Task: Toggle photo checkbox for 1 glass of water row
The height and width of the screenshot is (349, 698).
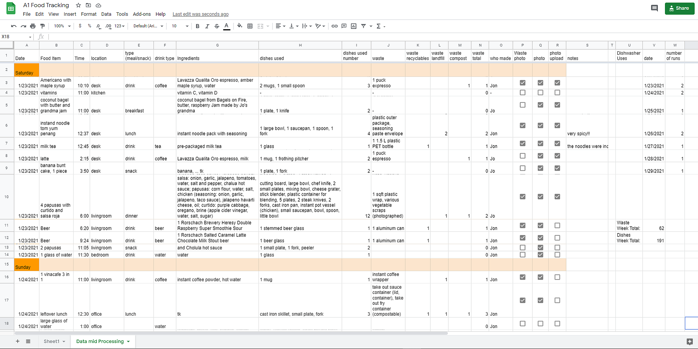Action: pyautogui.click(x=540, y=255)
